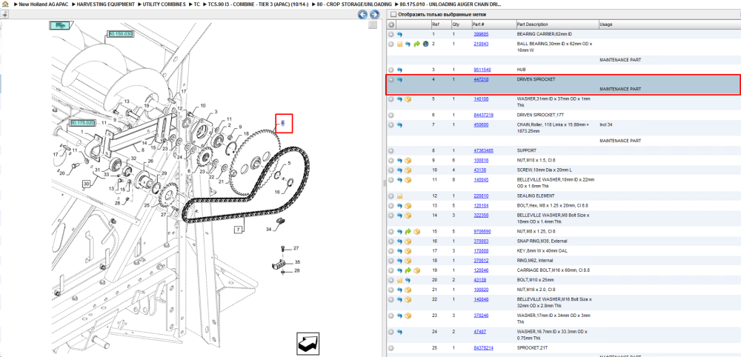
Task: Open part number 459600 link
Action: click(x=481, y=124)
